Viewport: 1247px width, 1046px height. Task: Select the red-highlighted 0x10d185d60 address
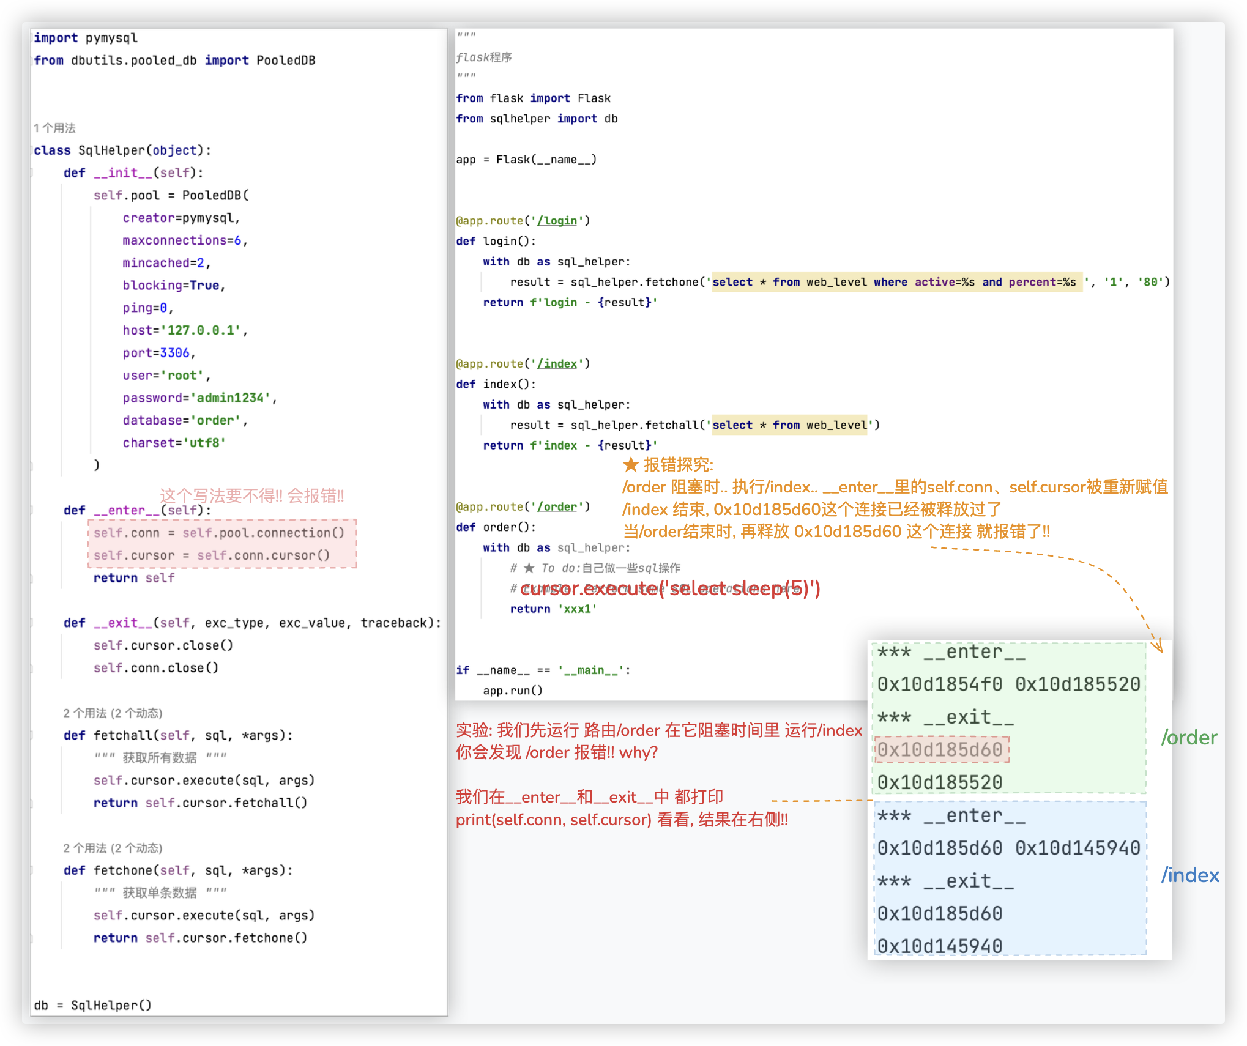point(940,750)
